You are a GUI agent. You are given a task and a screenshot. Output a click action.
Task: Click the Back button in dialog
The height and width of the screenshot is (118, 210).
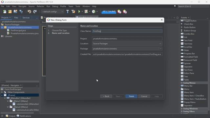[106, 96]
